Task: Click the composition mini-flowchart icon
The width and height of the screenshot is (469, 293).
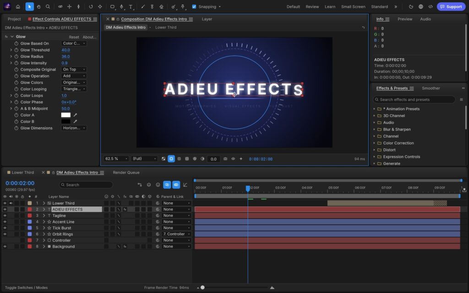Action: (140, 185)
